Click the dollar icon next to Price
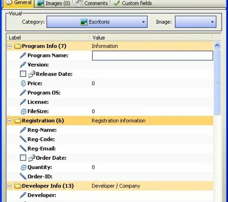The height and width of the screenshot is (202, 228). [x=23, y=83]
